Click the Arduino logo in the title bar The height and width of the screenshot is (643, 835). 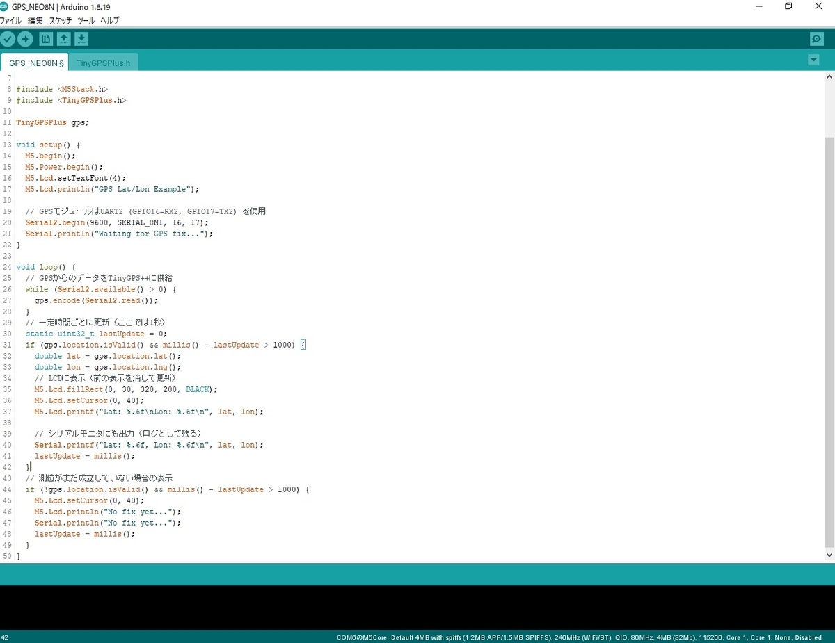tap(5, 6)
